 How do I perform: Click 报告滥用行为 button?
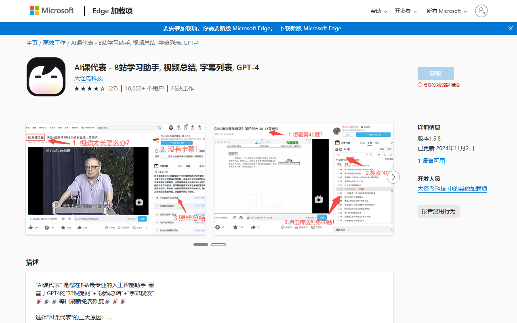[x=439, y=211]
